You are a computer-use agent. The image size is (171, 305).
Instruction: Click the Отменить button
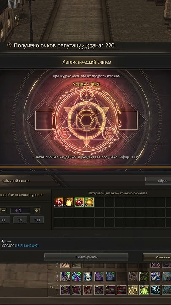click(157, 257)
